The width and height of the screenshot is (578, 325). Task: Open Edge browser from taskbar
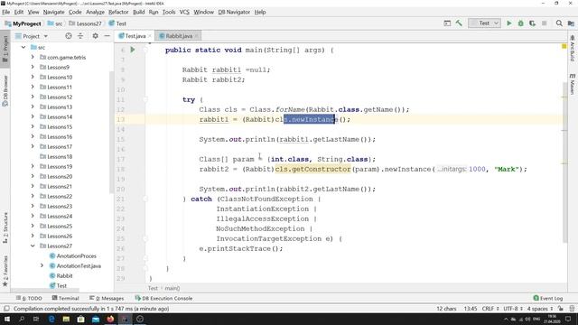click(x=51, y=319)
